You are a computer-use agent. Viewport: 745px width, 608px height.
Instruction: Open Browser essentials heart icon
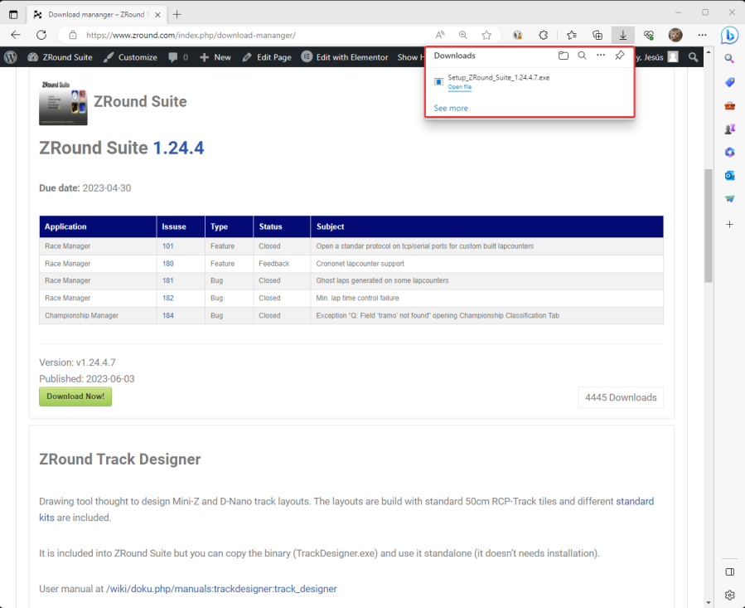click(649, 35)
